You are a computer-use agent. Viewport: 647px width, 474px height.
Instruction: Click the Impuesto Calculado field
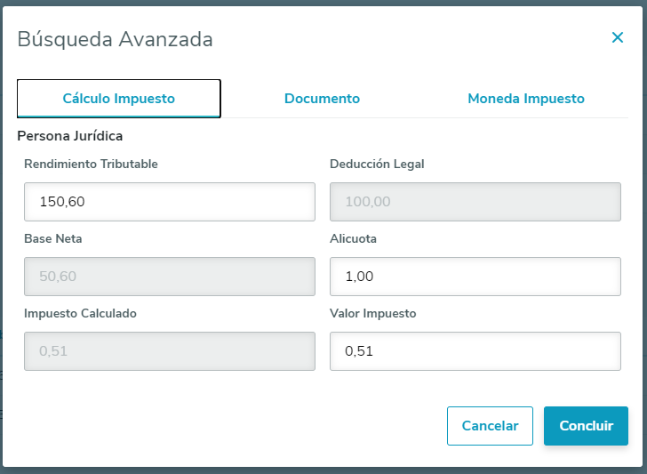170,351
